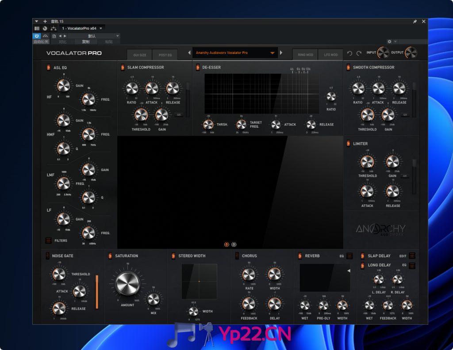Image resolution: width=453 pixels, height=350 pixels.
Task: Expand the triangle menu beside 音轨 15
Action: click(x=36, y=21)
